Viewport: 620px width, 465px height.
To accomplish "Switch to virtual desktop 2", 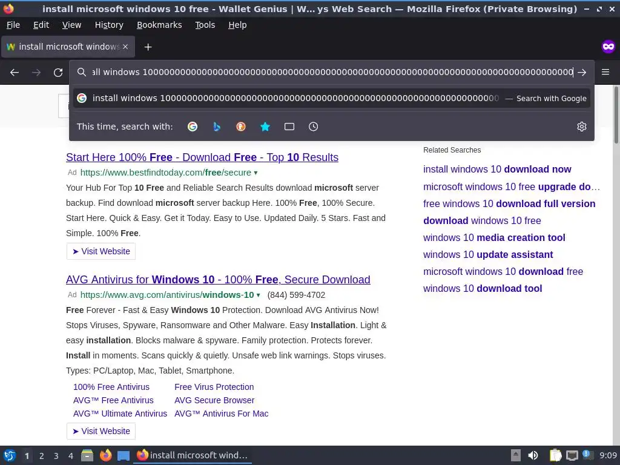I will [x=42, y=456].
